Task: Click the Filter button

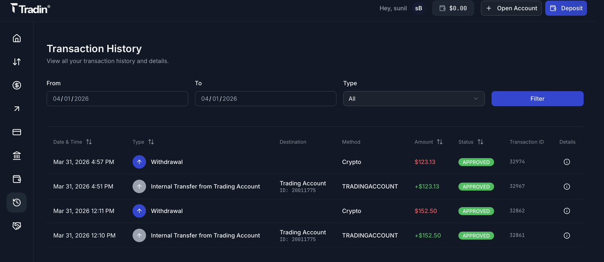Action: pyautogui.click(x=538, y=99)
